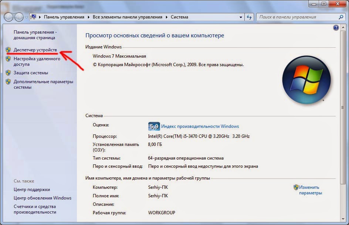Click shield icon beside Защита системы
The height and width of the screenshot is (225, 349).
[8, 73]
